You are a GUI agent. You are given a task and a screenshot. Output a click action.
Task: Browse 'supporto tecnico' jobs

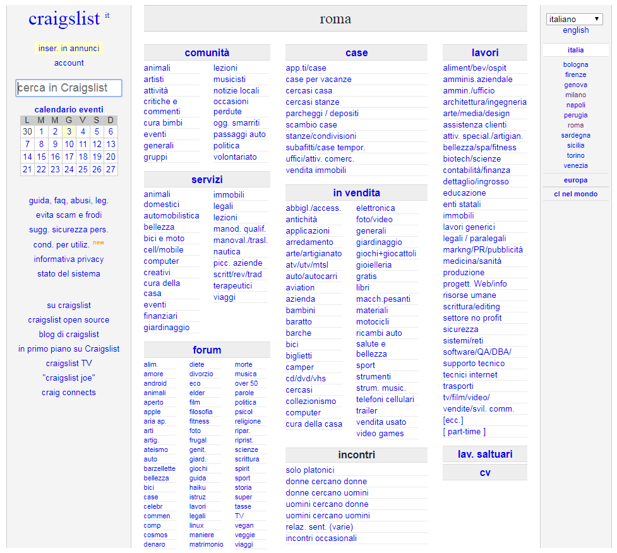(474, 364)
